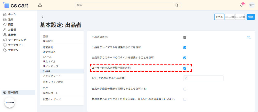The image size is (258, 112).
Task: Open Eメール settings section
Action: 47,57
